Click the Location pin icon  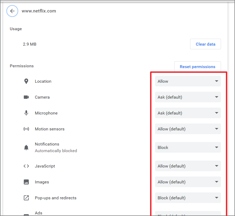coord(26,81)
